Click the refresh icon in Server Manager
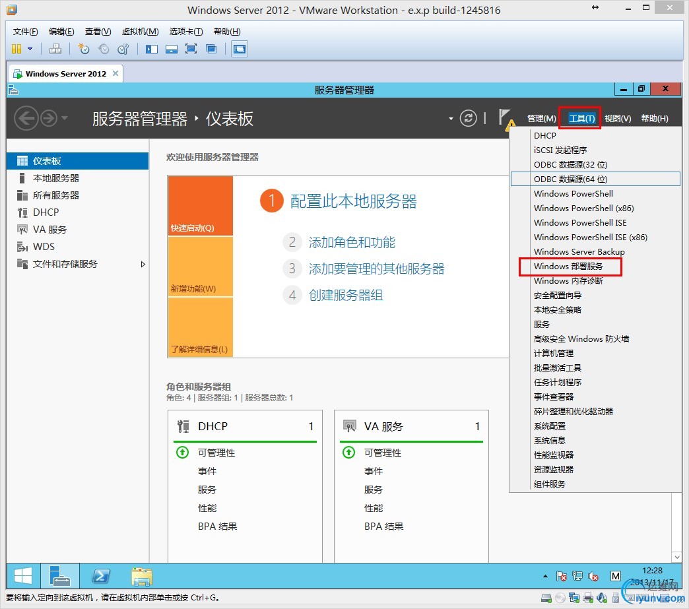This screenshot has height=609, width=689. (469, 118)
